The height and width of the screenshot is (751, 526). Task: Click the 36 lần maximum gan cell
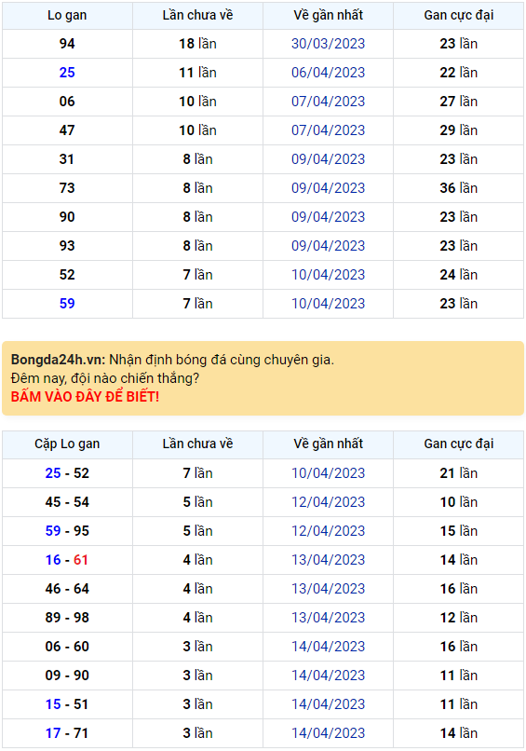tap(459, 188)
